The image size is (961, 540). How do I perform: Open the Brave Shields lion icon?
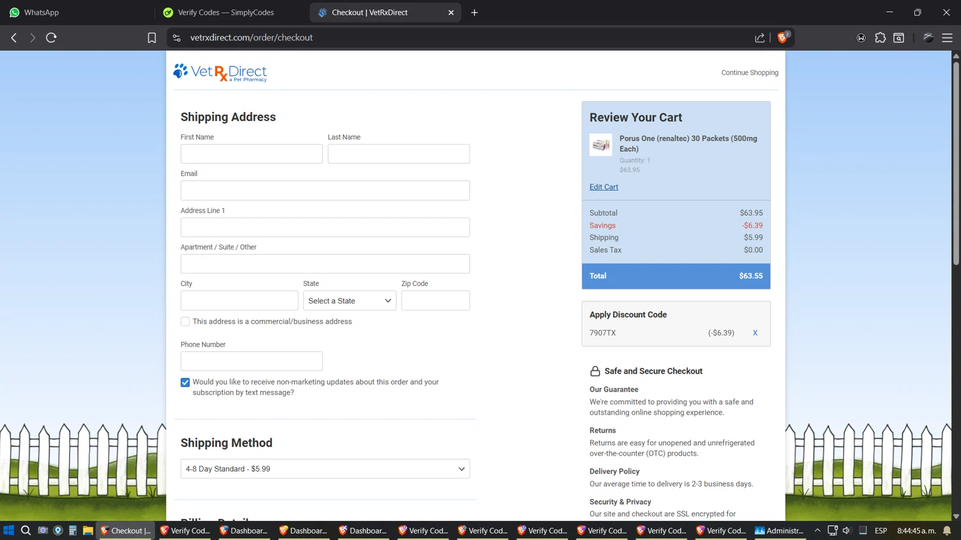click(x=783, y=37)
